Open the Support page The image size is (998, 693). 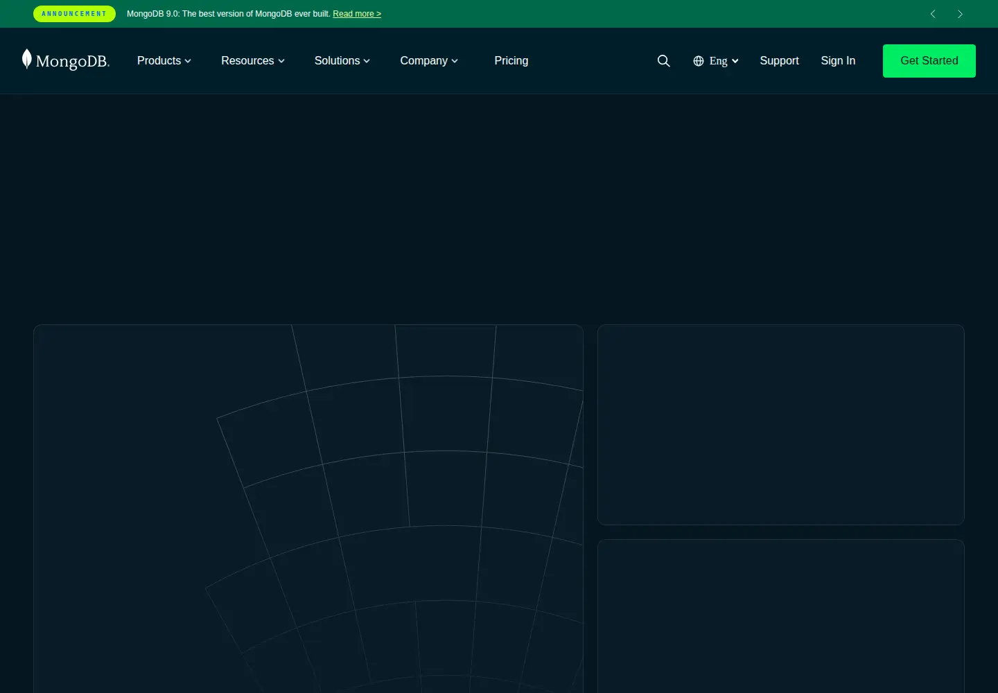click(779, 61)
